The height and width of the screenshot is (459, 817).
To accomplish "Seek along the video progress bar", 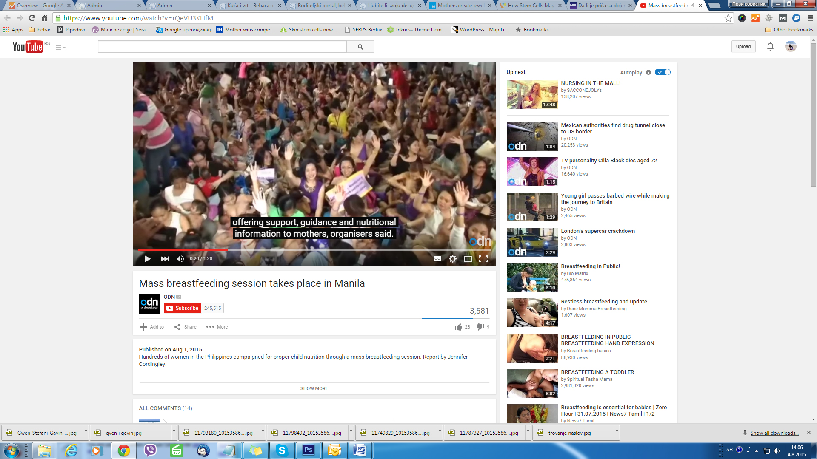I will pyautogui.click(x=314, y=250).
